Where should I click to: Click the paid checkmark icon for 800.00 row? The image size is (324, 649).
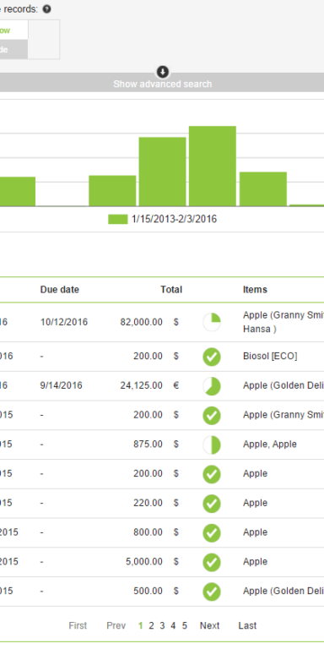pyautogui.click(x=212, y=533)
